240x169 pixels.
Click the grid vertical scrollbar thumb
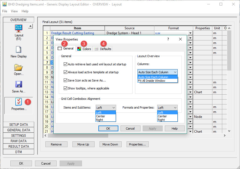pyautogui.click(x=229, y=51)
